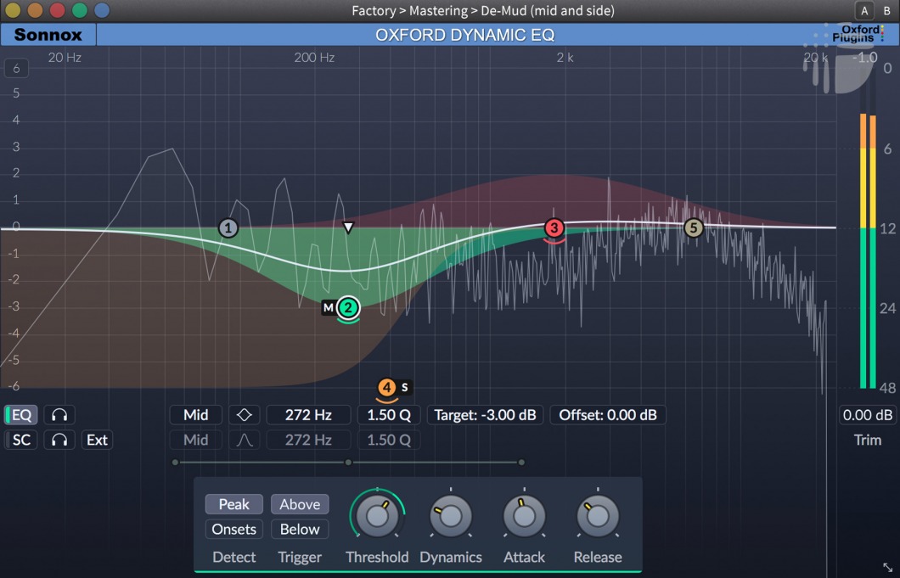900x578 pixels.
Task: Select EQ band node 1
Action: tap(228, 227)
